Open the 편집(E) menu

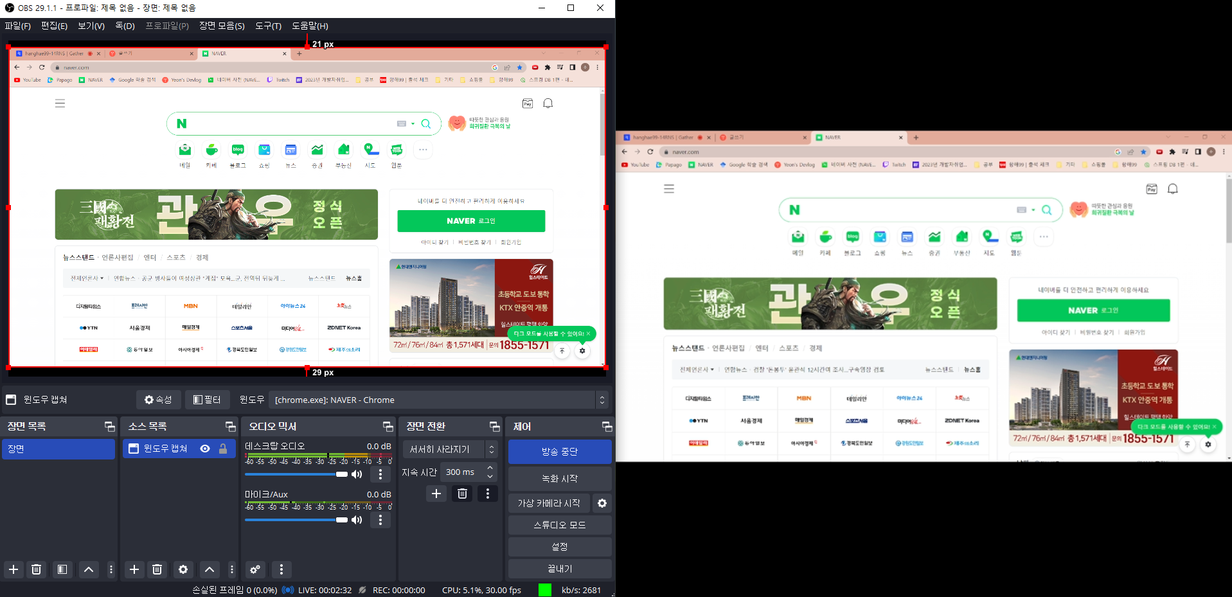click(54, 26)
